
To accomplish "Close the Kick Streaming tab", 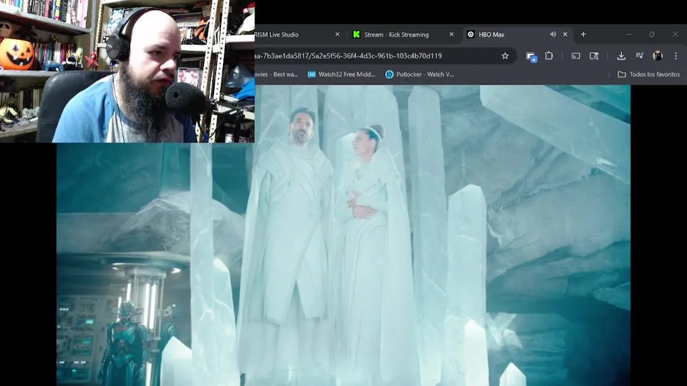I will 451,34.
